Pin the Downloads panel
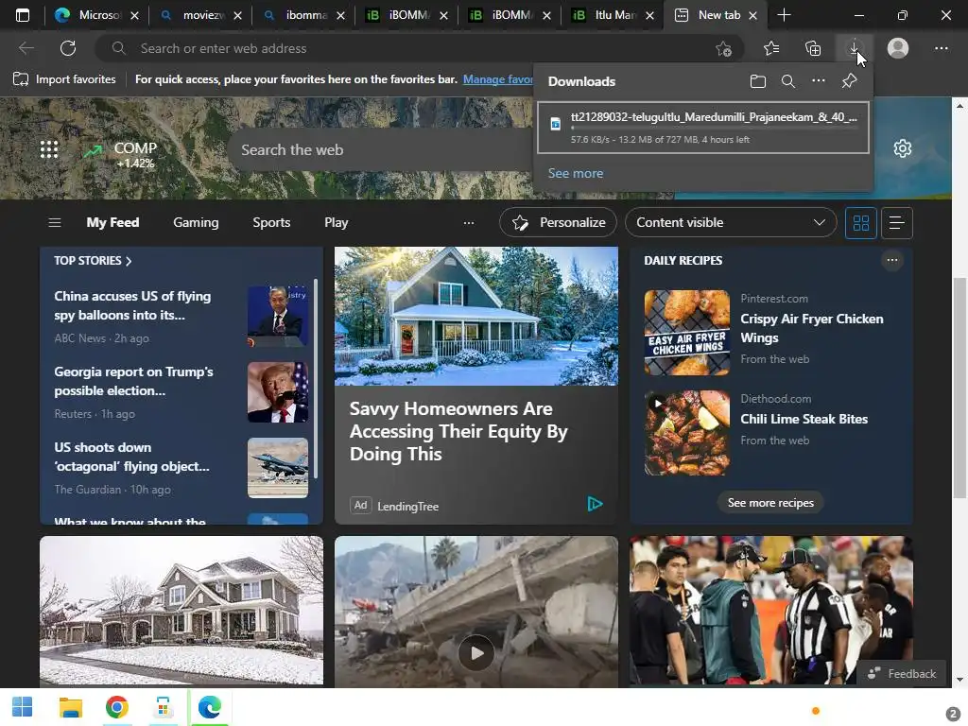Viewport: 968px width, 726px height. pos(850,81)
